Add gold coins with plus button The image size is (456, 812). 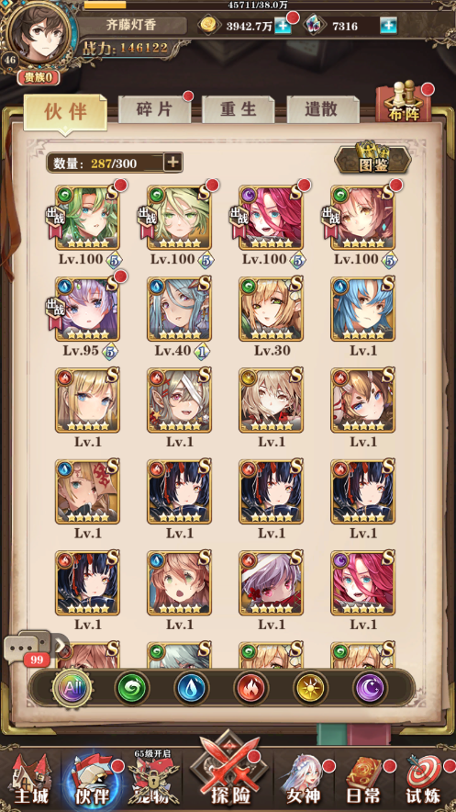click(283, 26)
